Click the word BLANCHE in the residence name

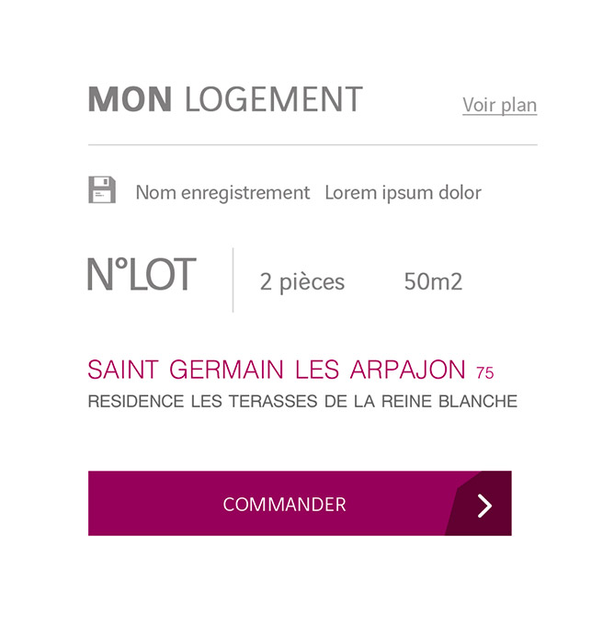(478, 401)
